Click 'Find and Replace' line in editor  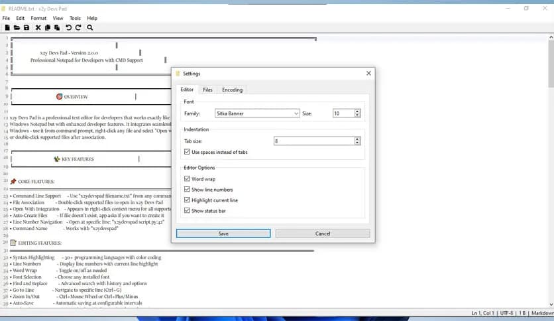pyautogui.click(x=78, y=283)
